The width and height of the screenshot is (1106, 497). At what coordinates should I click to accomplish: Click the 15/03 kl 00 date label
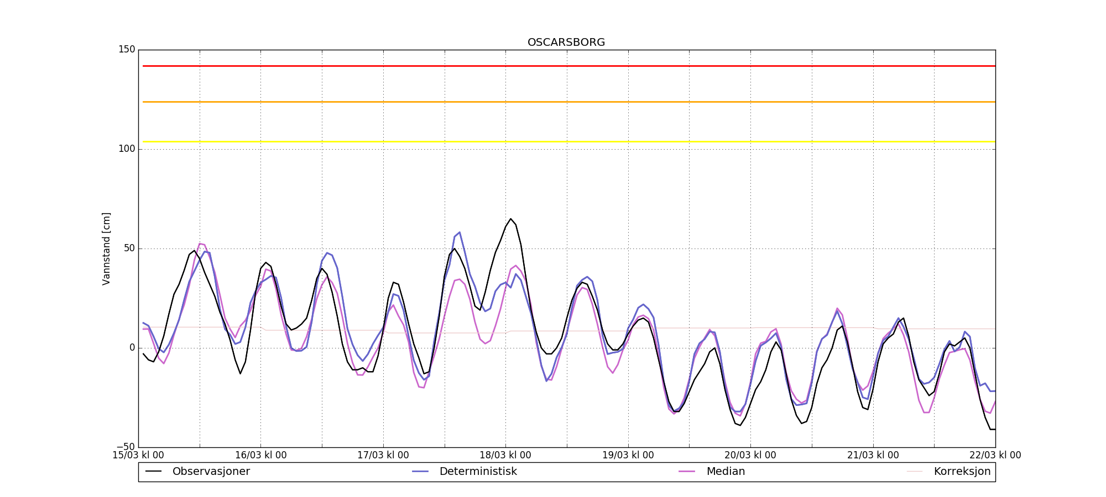click(138, 456)
